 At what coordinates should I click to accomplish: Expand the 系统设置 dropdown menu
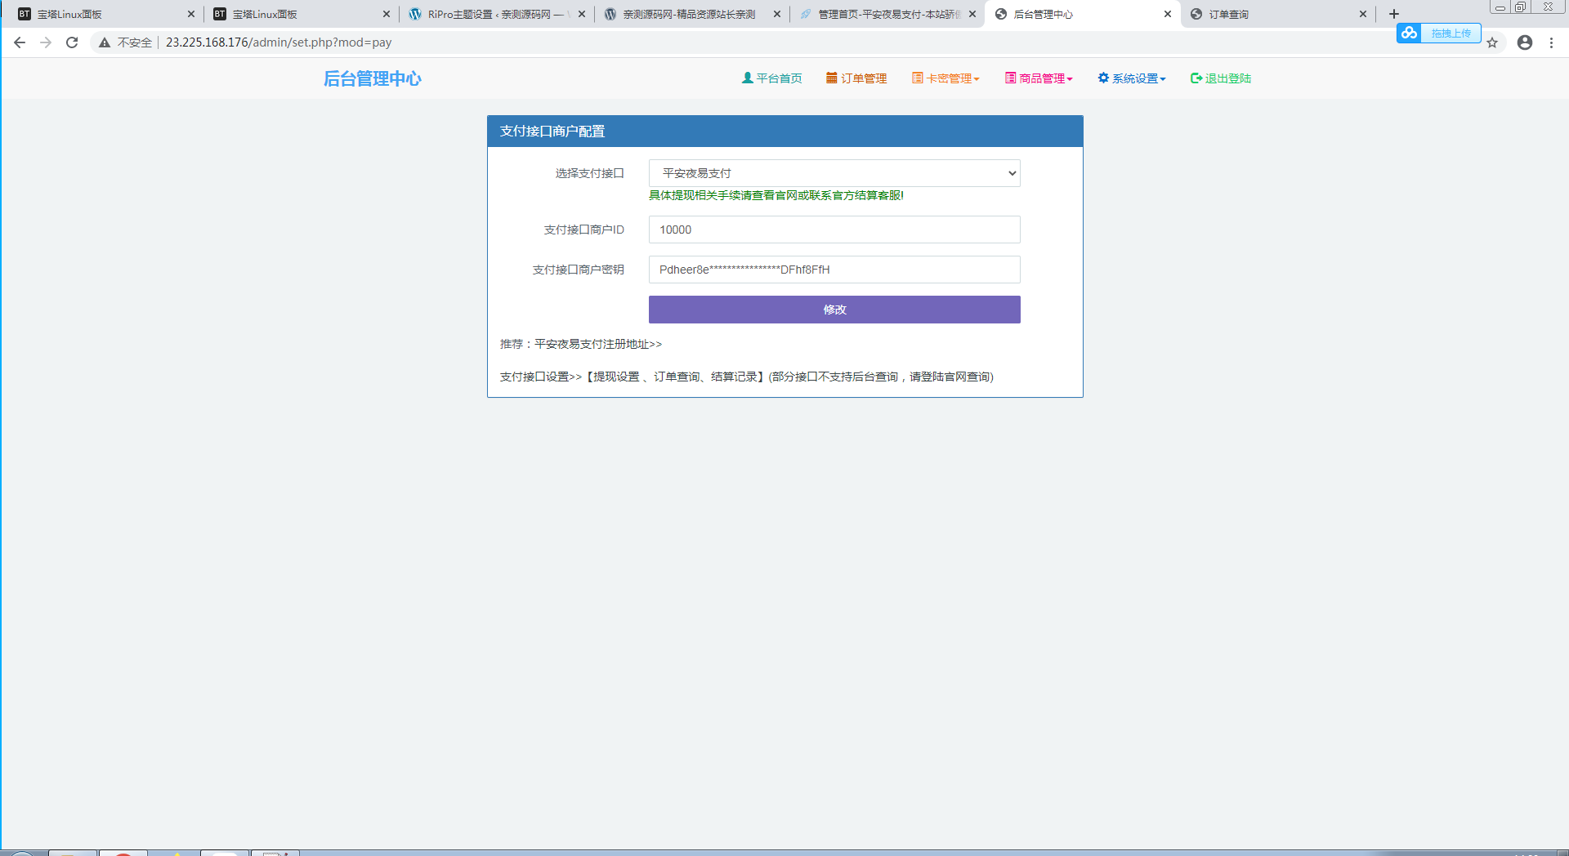(1132, 78)
